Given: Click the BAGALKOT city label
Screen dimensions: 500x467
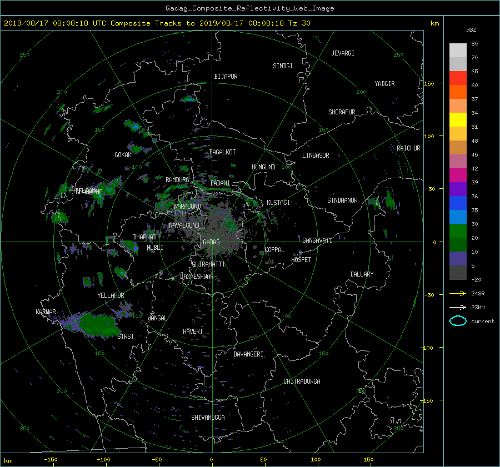Looking at the screenshot, I should pyautogui.click(x=222, y=152).
